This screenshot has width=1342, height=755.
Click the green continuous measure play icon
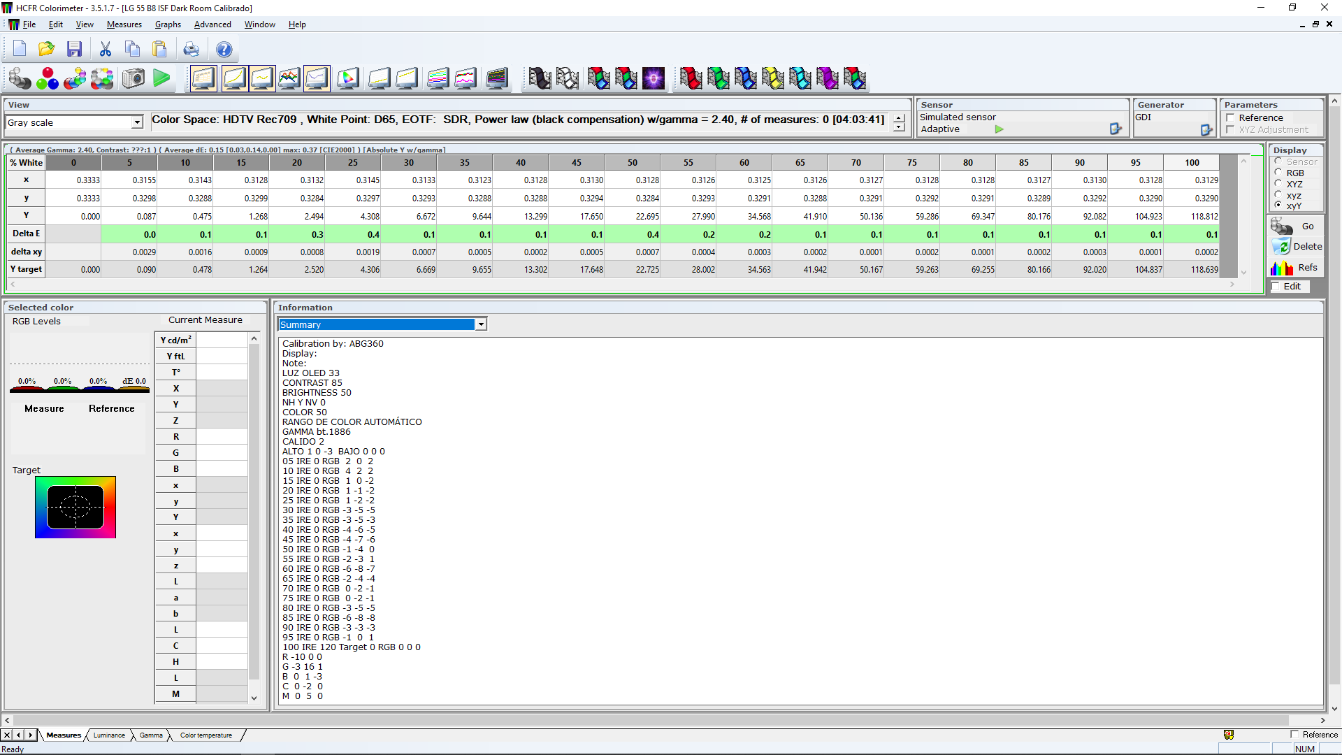pyautogui.click(x=161, y=78)
